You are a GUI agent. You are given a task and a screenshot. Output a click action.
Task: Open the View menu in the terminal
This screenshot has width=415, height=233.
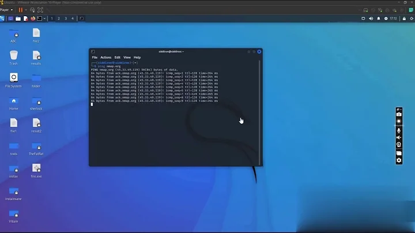[127, 58]
